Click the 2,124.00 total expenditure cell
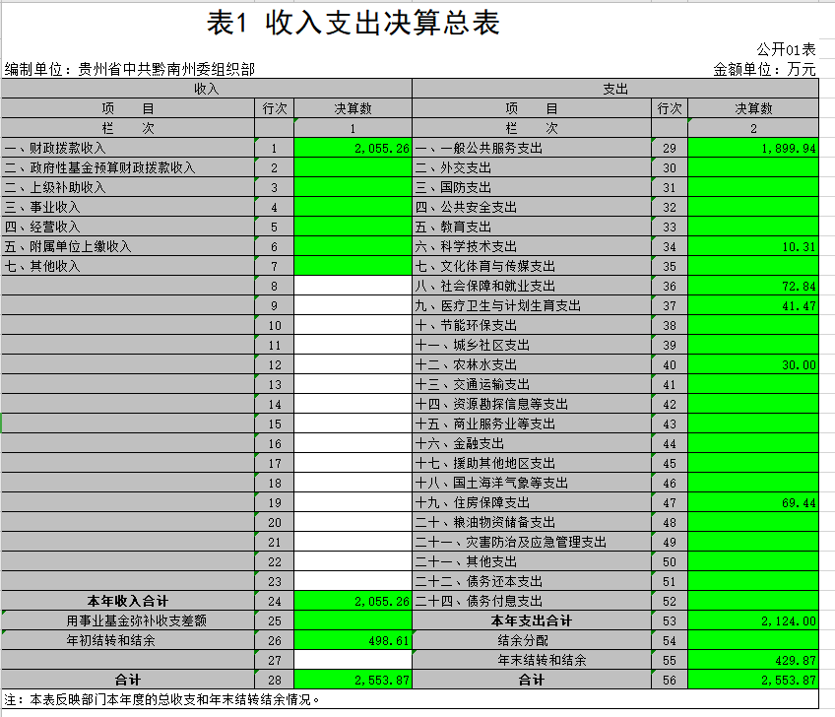Viewport: 835px width, 717px height. click(x=753, y=620)
